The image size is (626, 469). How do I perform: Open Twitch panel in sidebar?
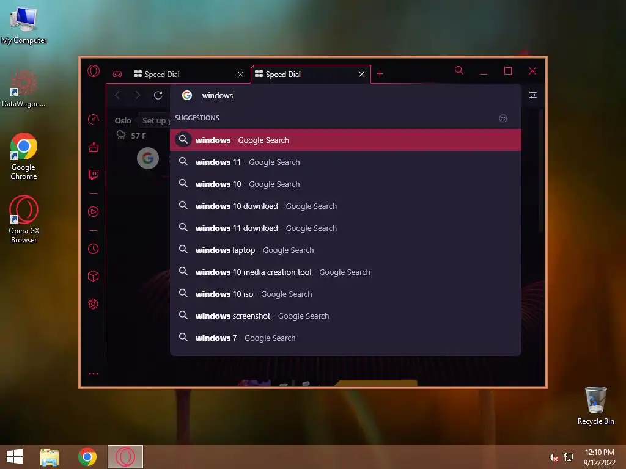94,174
